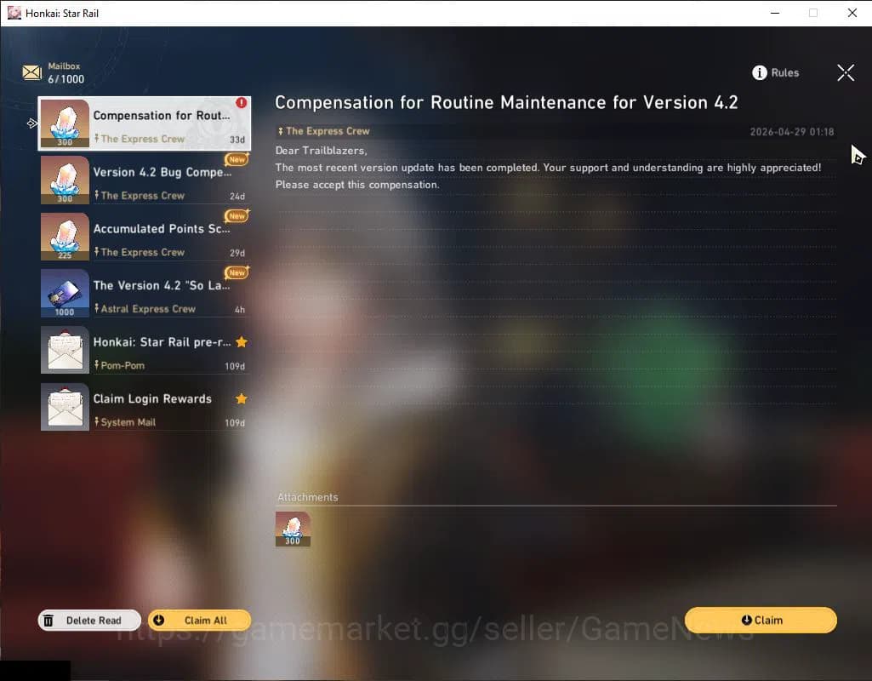Click the yellow Claim button
872x681 pixels.
tap(761, 620)
